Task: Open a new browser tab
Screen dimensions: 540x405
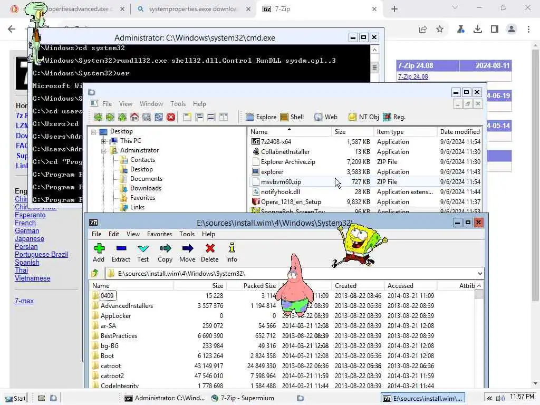Action: (x=394, y=9)
